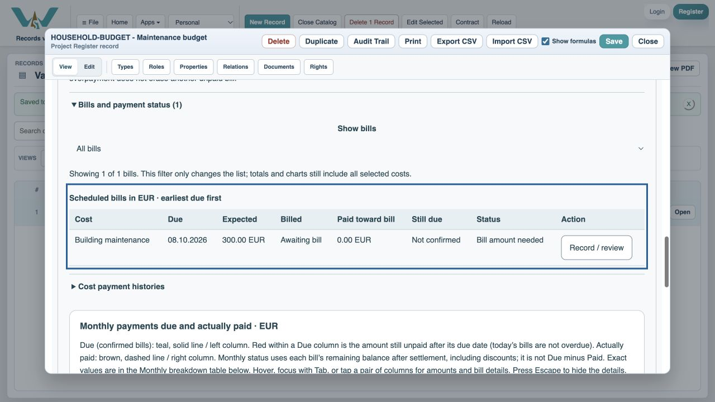Switch to the View tab
This screenshot has width=715, height=402.
(x=65, y=67)
